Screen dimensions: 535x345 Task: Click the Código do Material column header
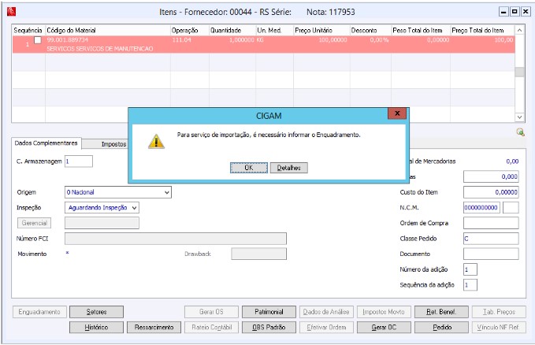108,31
